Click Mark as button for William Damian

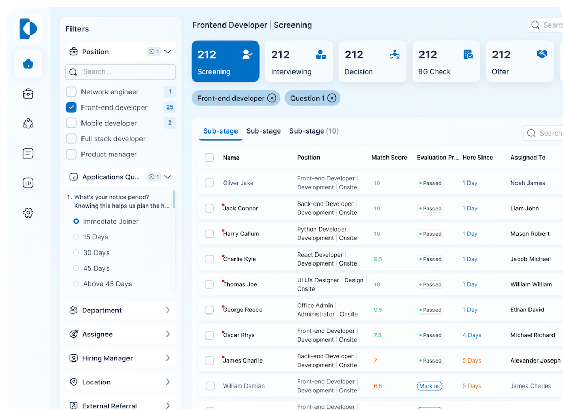429,386
